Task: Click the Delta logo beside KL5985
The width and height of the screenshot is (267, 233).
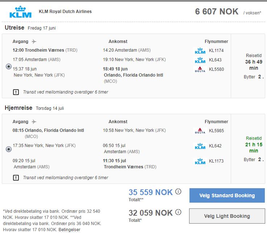Action: 200,131
